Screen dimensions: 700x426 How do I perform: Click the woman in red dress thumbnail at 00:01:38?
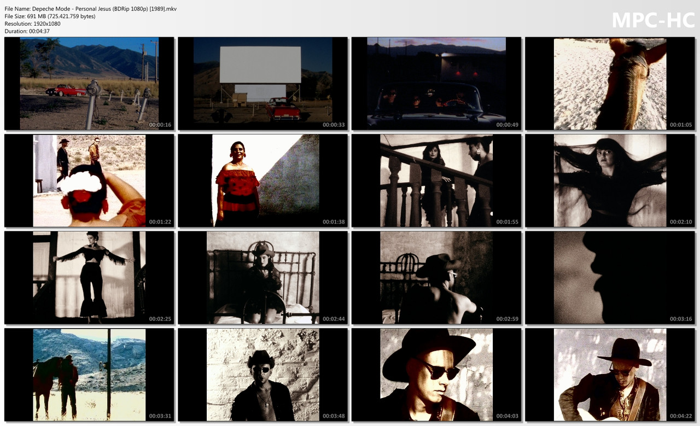262,180
